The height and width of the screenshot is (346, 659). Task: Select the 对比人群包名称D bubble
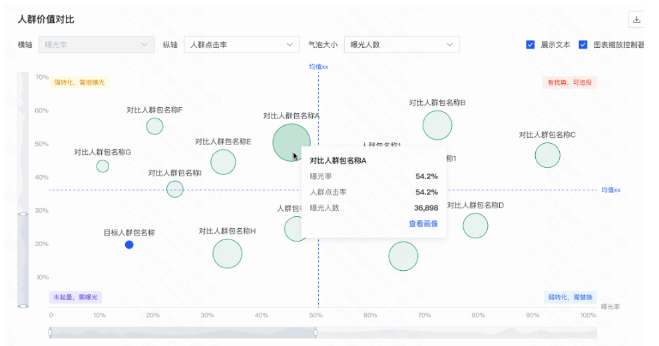pyautogui.click(x=475, y=226)
